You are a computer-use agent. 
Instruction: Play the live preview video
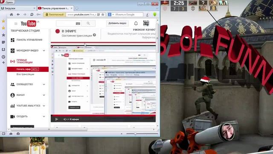coord(56,119)
